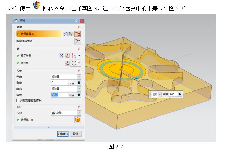225x156 pixels.
Task: Click the blue angle drag handle in viewport
Action: click(137, 78)
